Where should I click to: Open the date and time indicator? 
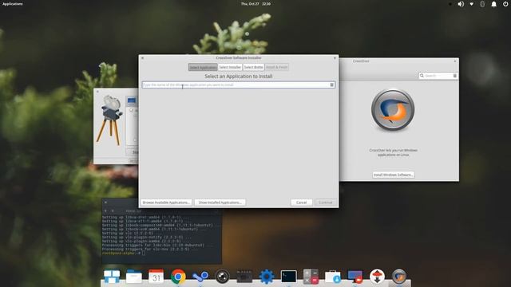click(255, 4)
